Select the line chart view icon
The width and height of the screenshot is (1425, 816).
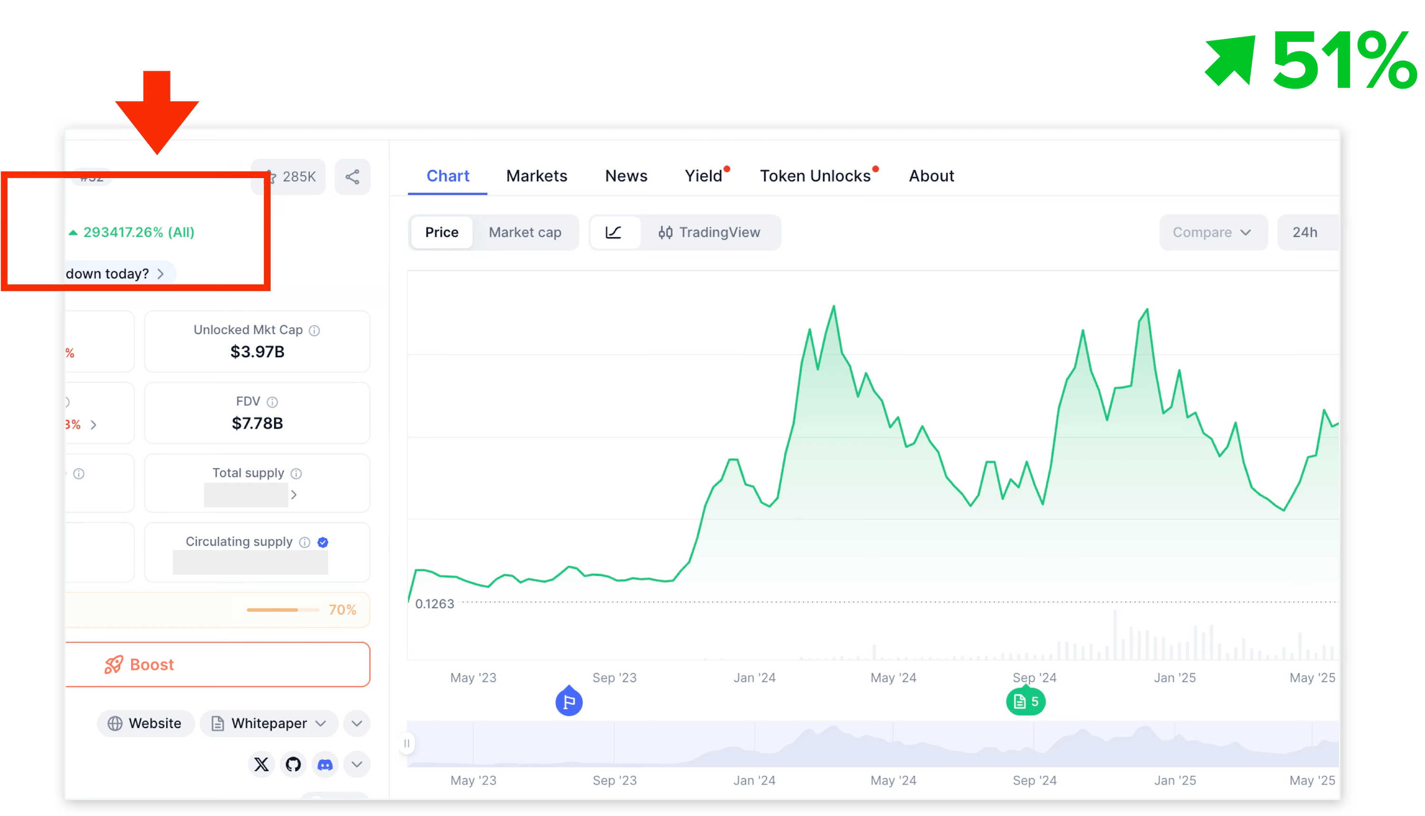click(614, 232)
